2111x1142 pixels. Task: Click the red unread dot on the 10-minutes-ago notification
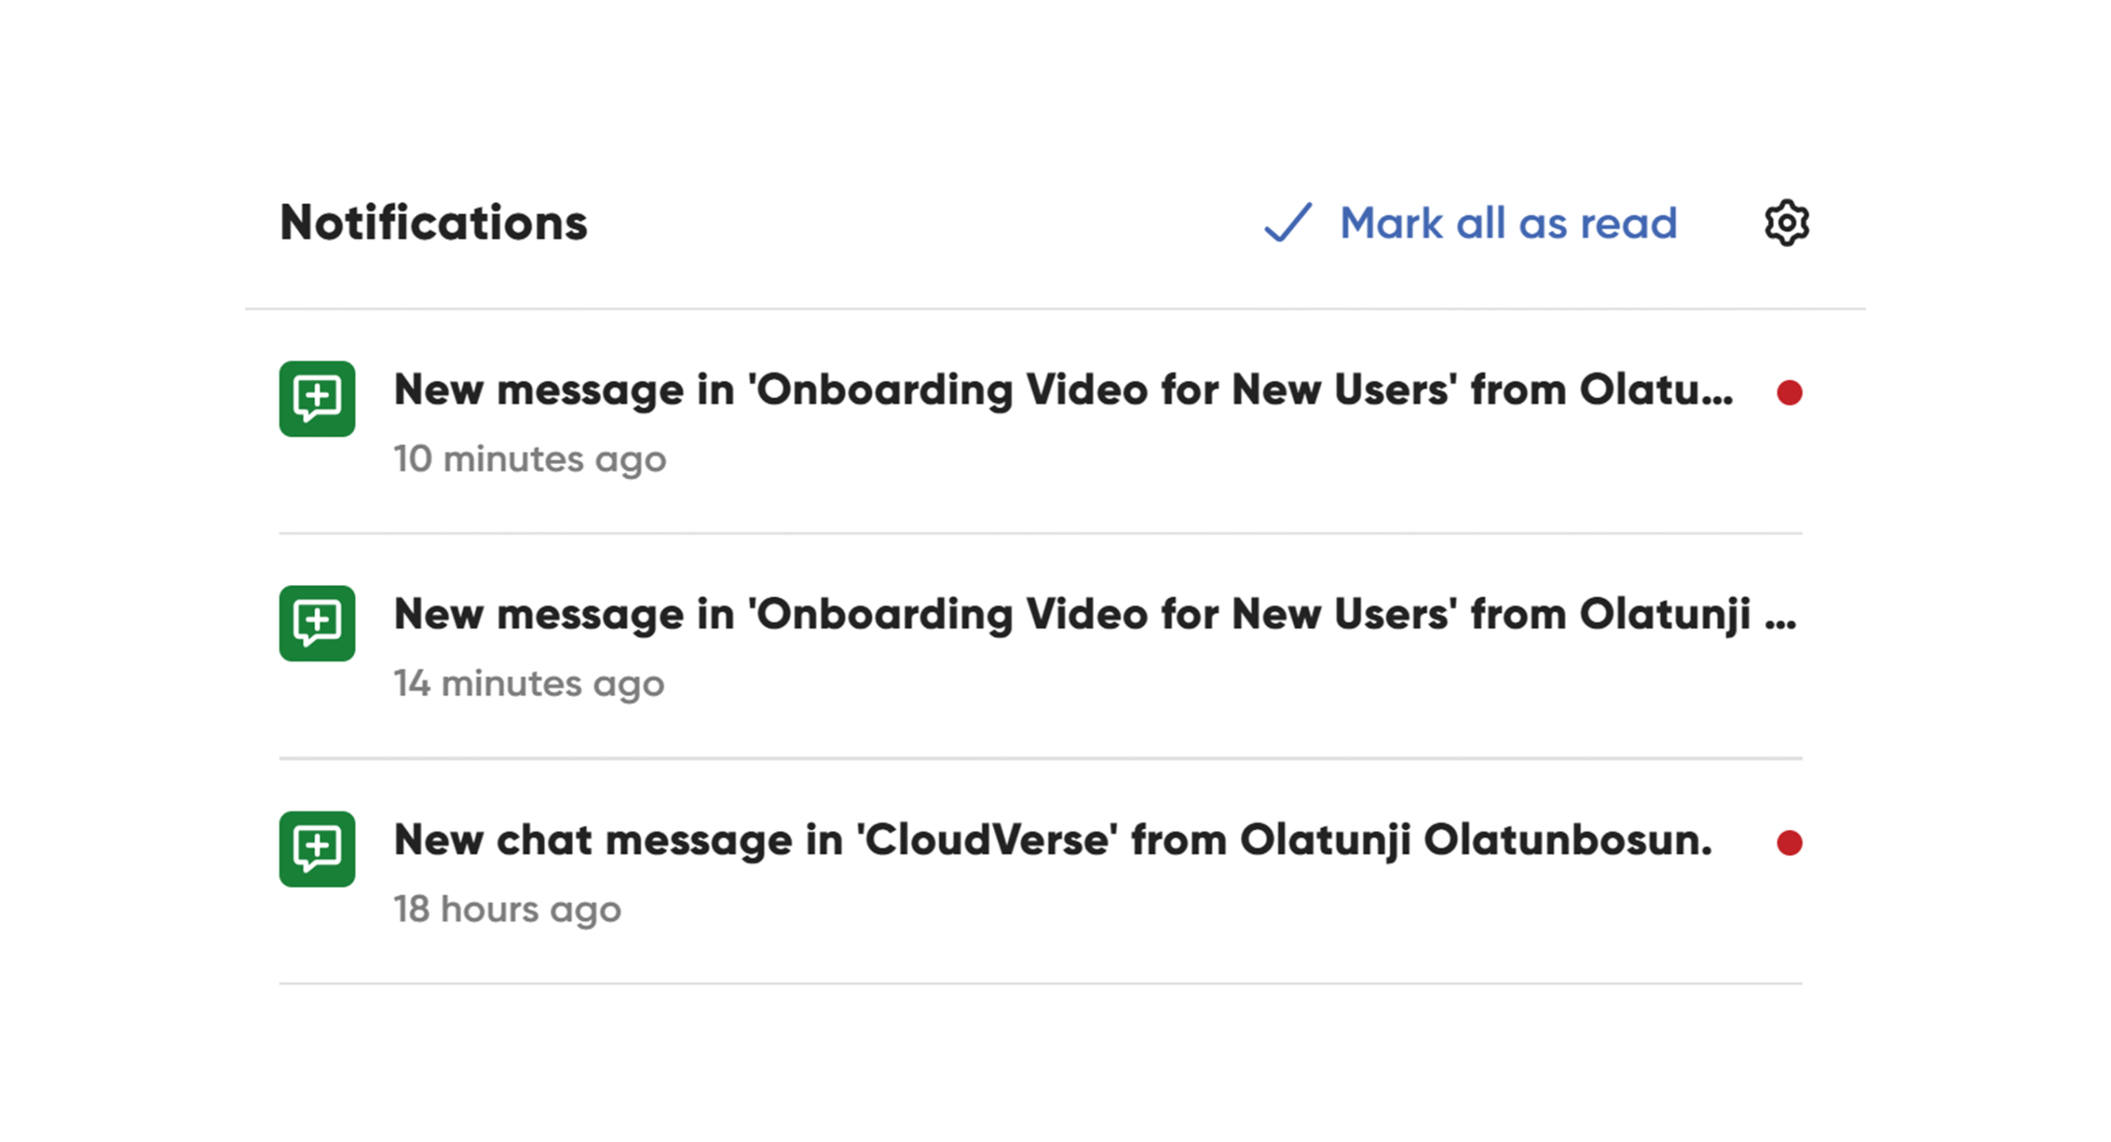(1789, 393)
